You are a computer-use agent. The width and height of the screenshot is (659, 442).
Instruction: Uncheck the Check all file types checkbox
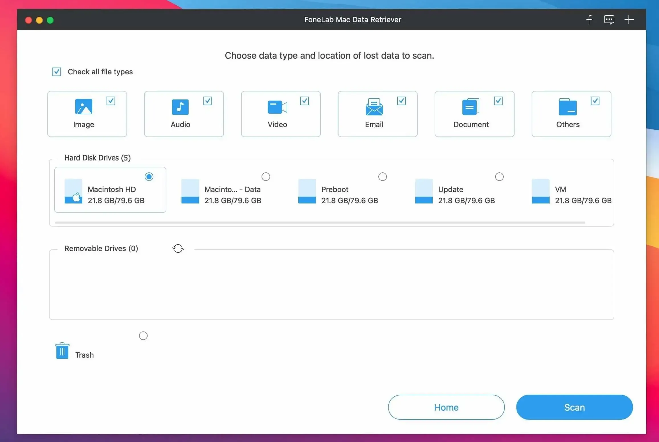point(56,72)
